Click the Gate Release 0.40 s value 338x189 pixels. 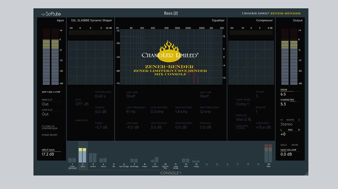click(x=100, y=96)
